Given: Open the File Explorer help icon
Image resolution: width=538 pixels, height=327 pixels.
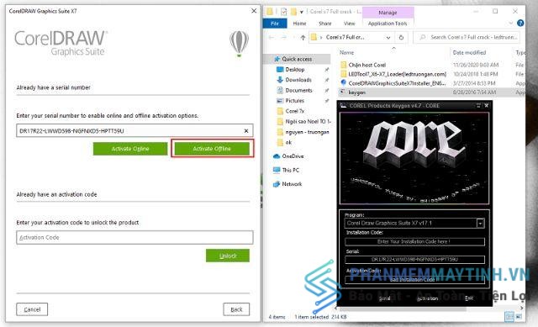Looking at the screenshot, I should (520, 24).
